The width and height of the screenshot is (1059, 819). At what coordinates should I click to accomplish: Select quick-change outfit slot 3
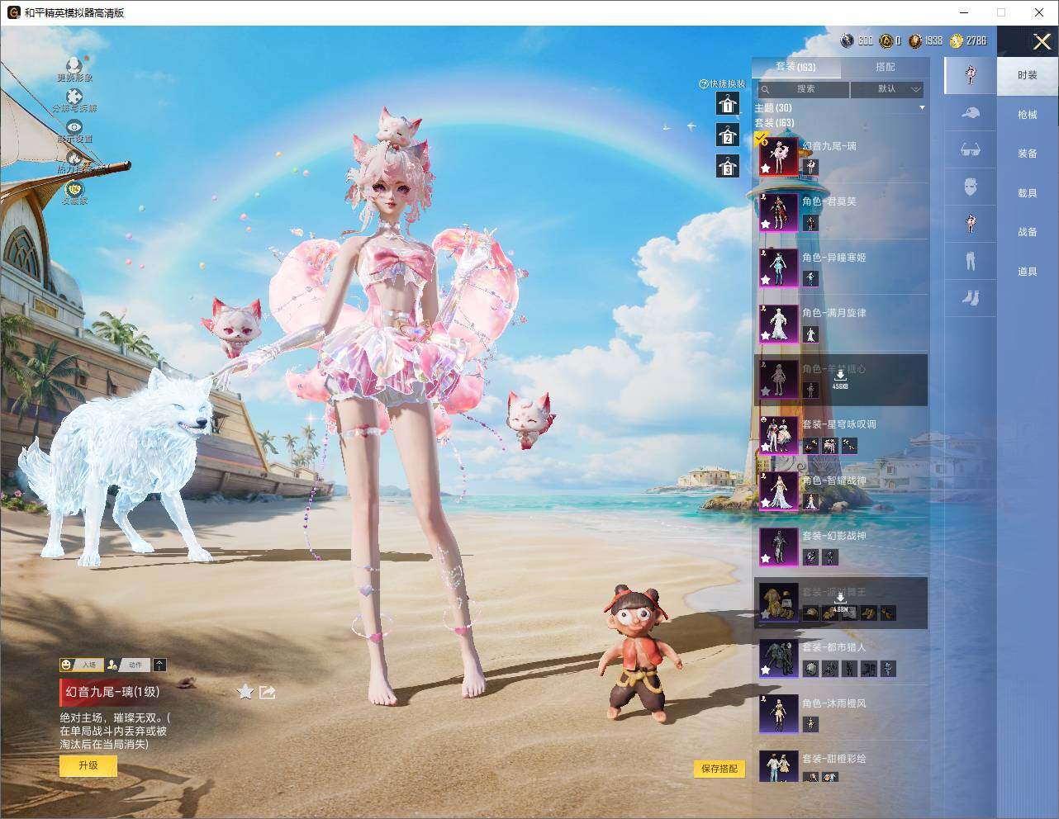(x=727, y=166)
